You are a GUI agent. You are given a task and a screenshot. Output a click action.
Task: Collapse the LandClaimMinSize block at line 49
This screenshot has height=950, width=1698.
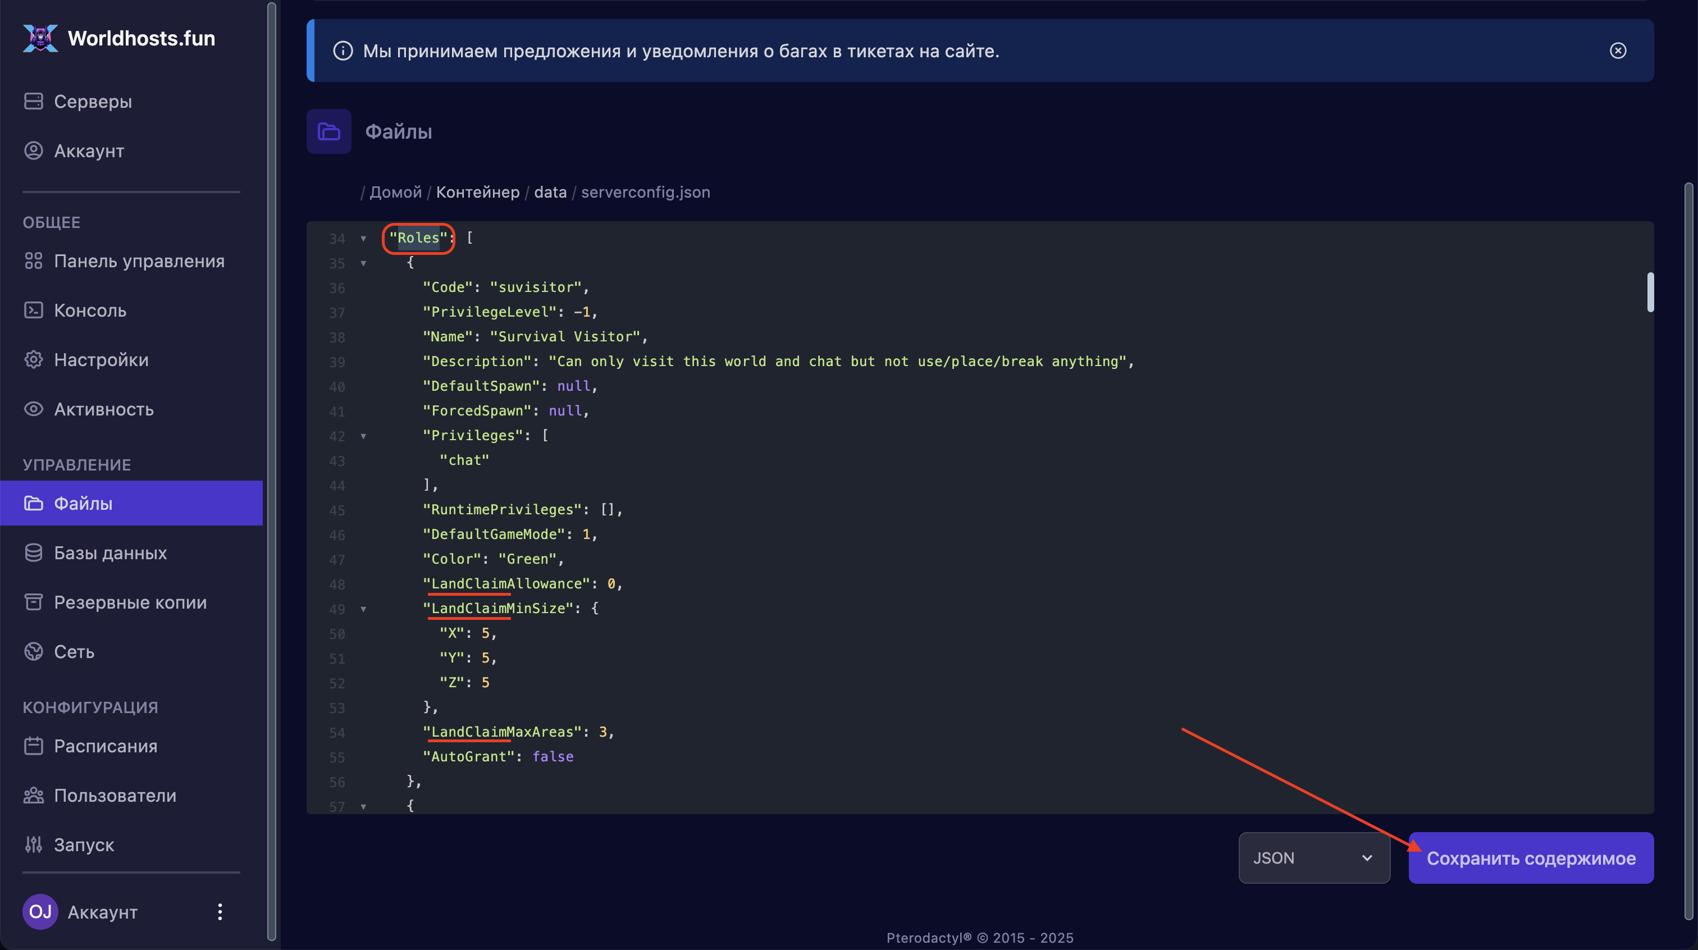tap(363, 609)
